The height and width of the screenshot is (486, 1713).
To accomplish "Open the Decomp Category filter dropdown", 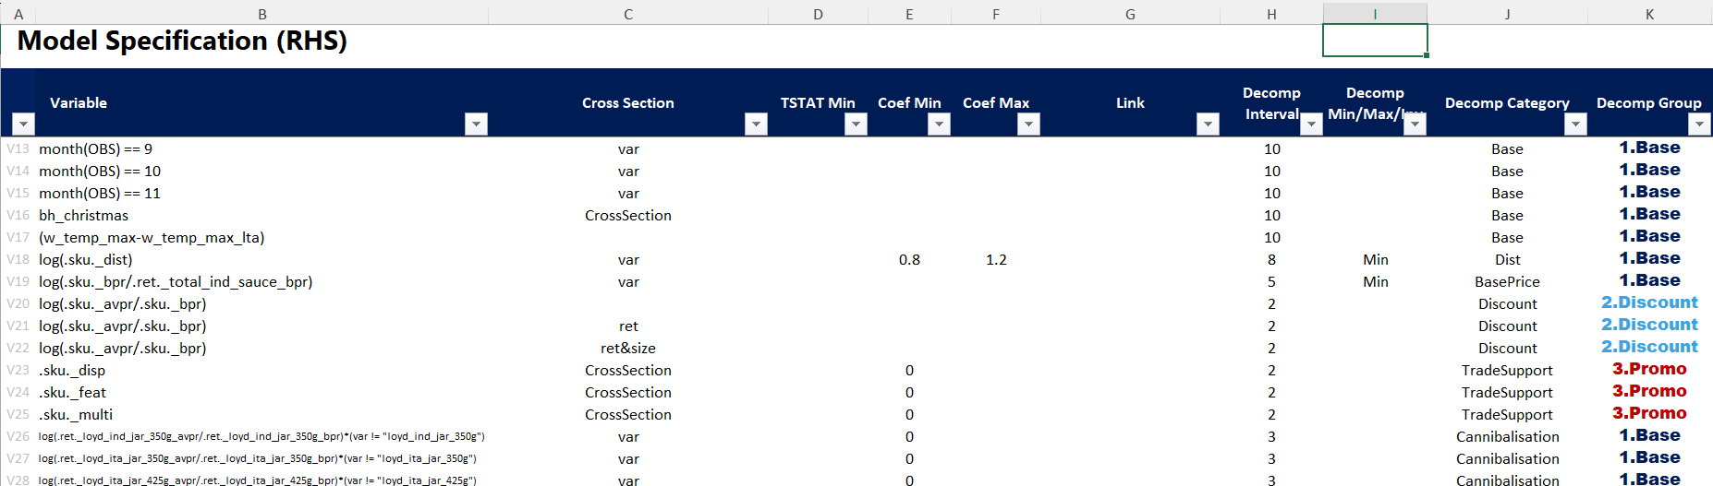I will point(1575,124).
